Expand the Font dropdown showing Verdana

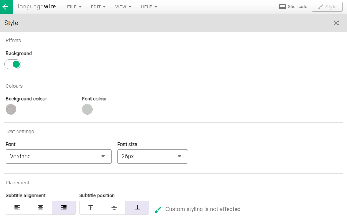click(x=59, y=157)
